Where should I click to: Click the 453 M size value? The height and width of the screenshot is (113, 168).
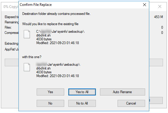(x=158, y=17)
